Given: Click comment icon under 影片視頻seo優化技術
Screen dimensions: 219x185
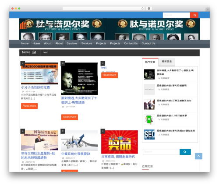Looking at the screenshot, I should pos(159,135).
